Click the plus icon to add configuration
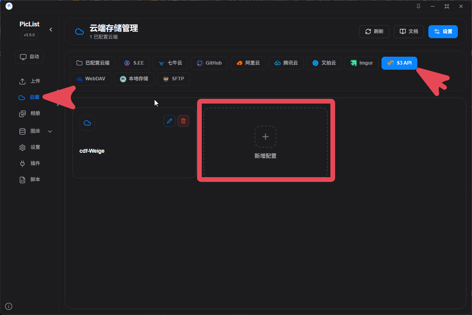The image size is (472, 315). pyautogui.click(x=265, y=137)
